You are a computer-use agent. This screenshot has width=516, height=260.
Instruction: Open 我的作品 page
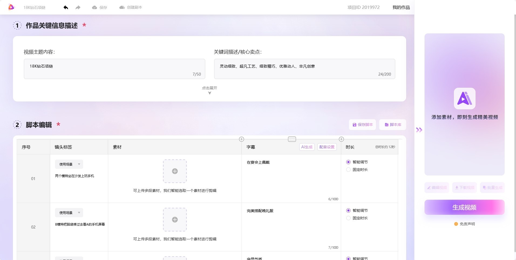tap(401, 8)
